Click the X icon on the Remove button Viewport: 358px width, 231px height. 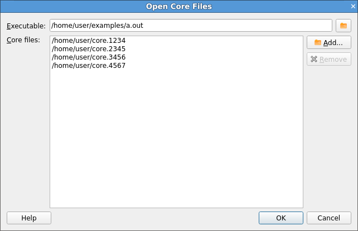point(314,60)
